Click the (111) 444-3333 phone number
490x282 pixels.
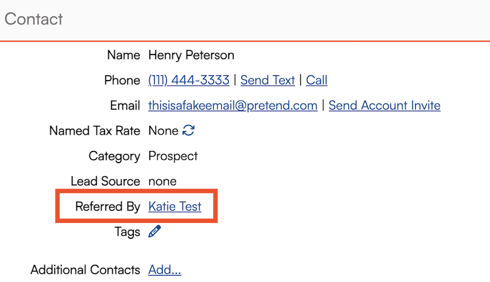189,80
